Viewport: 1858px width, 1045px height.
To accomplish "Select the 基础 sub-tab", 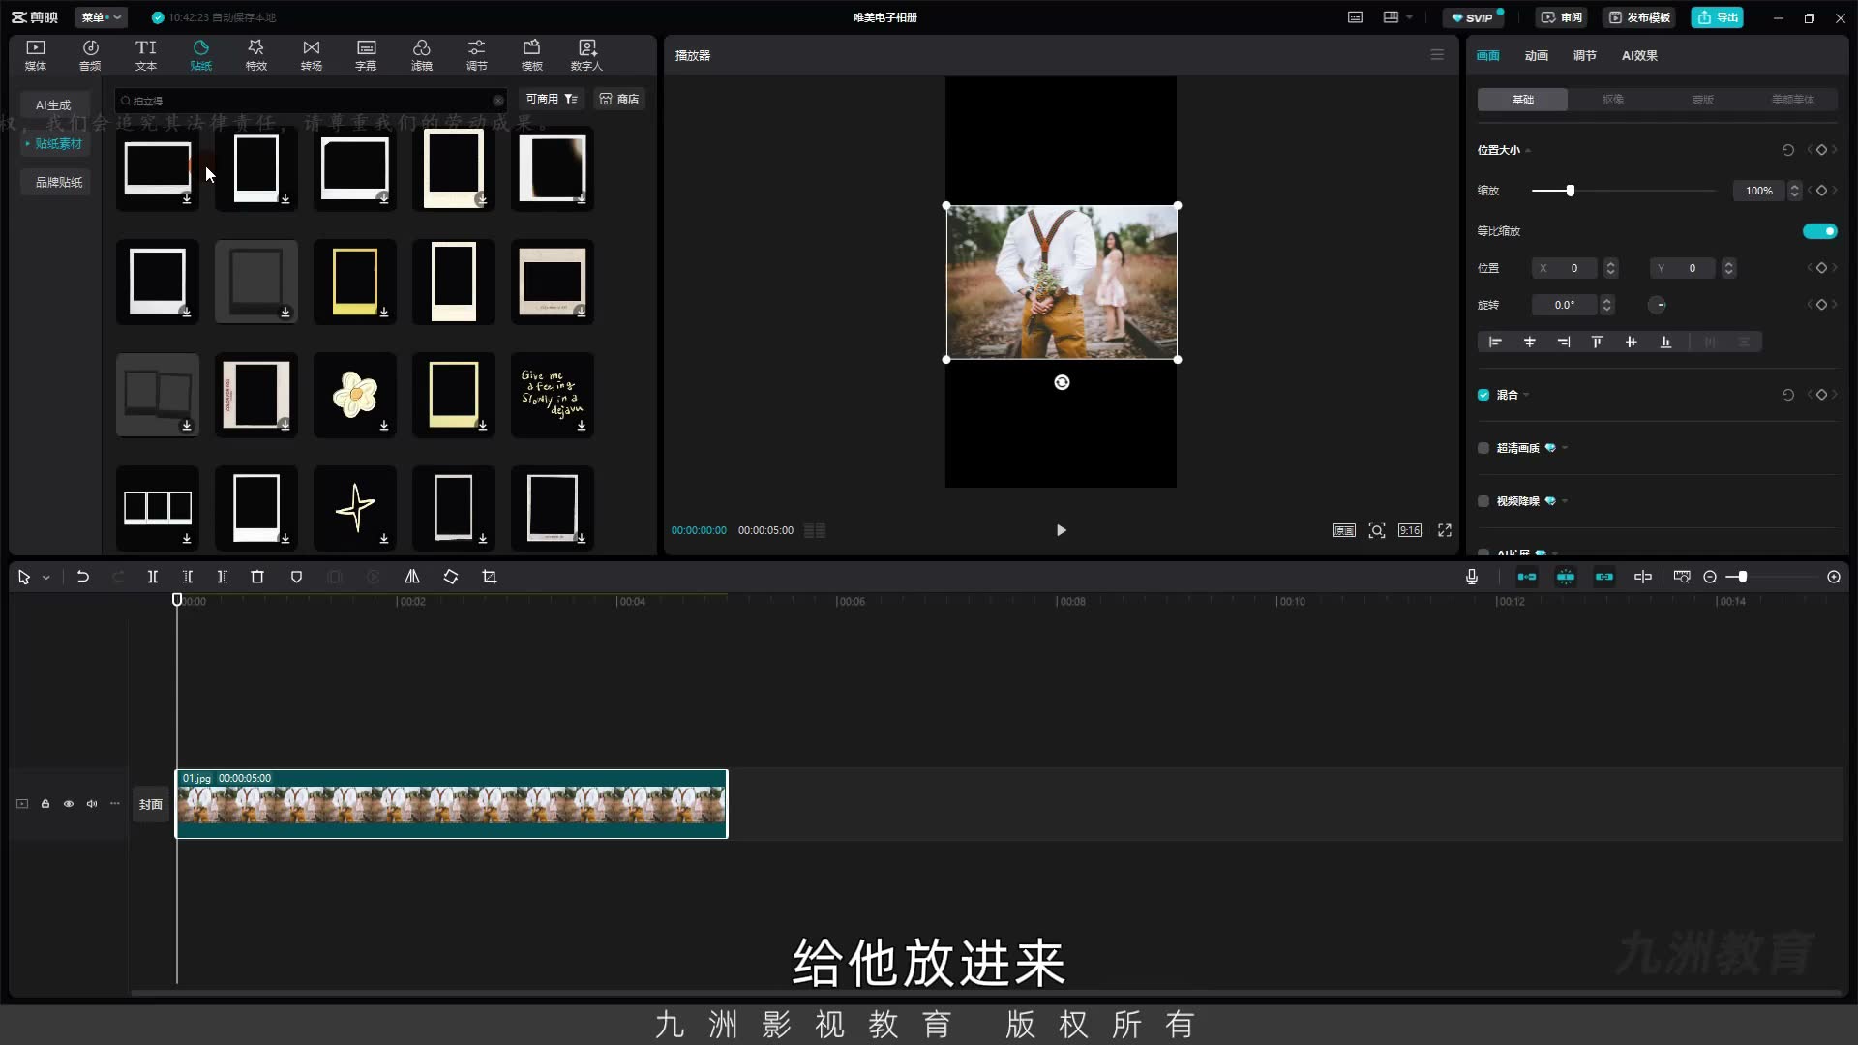I will [x=1522, y=100].
